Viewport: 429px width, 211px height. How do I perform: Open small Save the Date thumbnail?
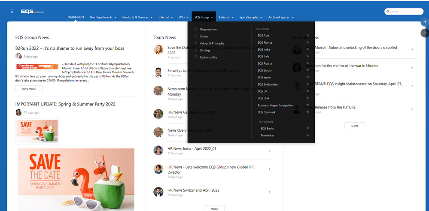tap(37, 131)
